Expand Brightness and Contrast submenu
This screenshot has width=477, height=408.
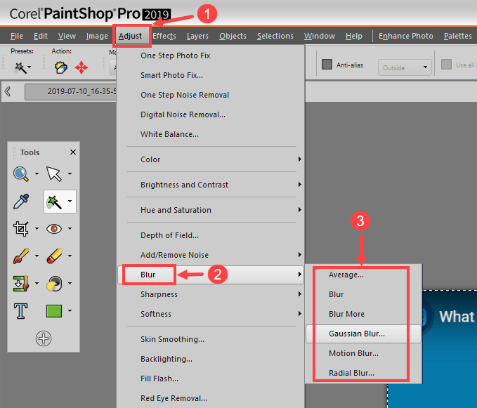coord(211,185)
